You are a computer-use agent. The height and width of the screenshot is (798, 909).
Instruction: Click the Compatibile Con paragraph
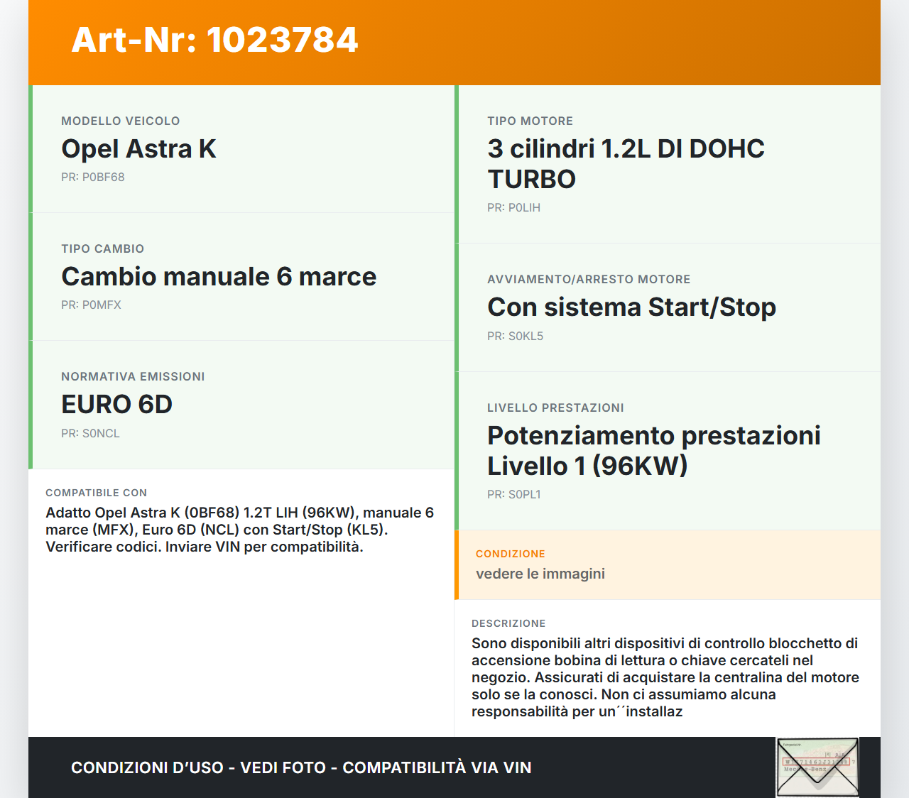[x=240, y=529]
